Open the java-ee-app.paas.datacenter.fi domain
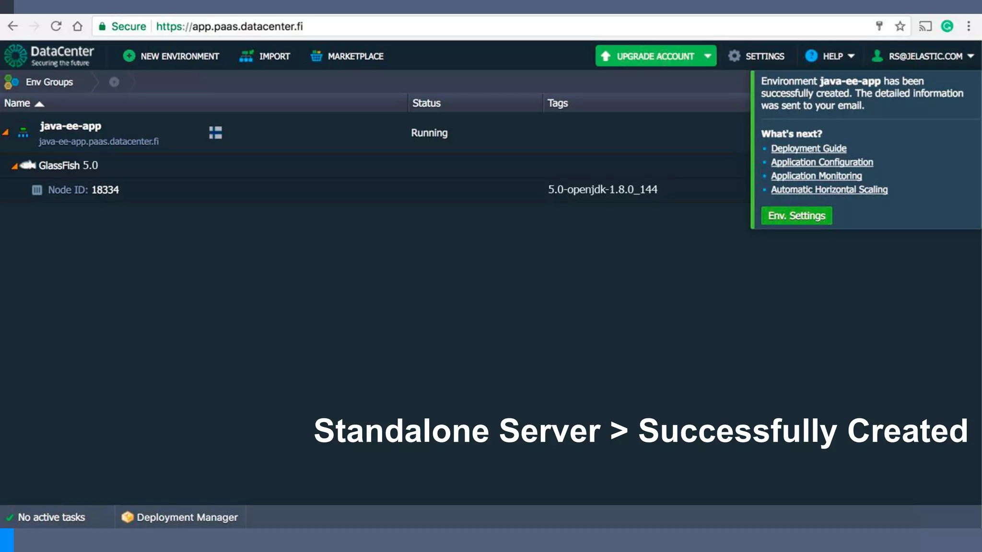982x552 pixels. coord(99,141)
